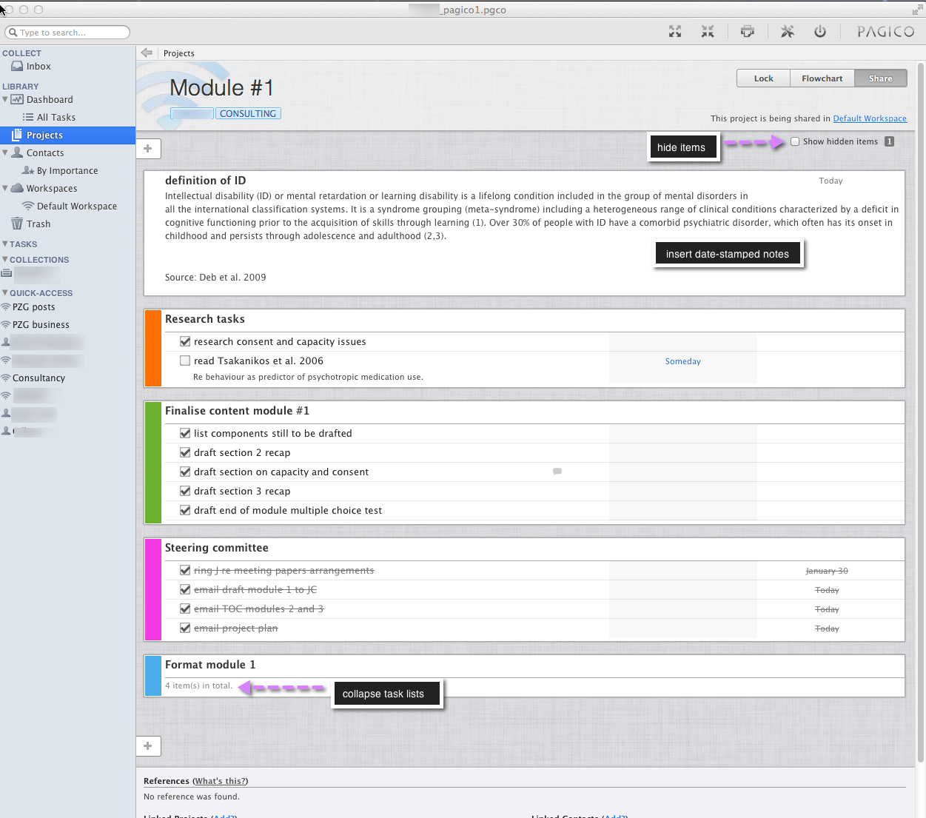Open the Default Workspace link
Viewport: 926px width, 818px height.
[x=869, y=118]
